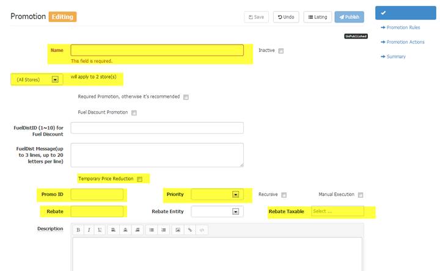Click the Publish button
Image resolution: width=440 pixels, height=271 pixels.
pos(349,17)
